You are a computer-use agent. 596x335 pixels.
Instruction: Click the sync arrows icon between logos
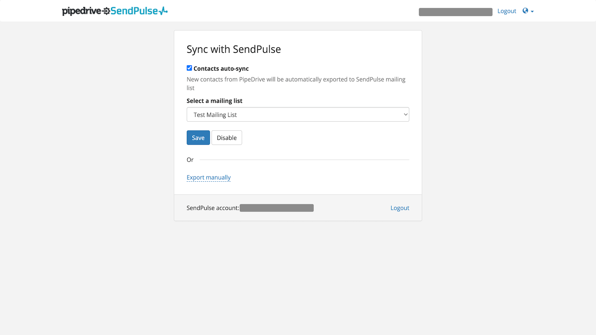106,11
